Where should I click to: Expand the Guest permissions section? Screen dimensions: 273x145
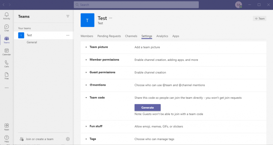[86, 72]
